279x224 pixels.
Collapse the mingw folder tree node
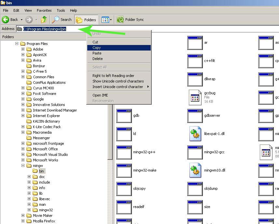click(22, 165)
